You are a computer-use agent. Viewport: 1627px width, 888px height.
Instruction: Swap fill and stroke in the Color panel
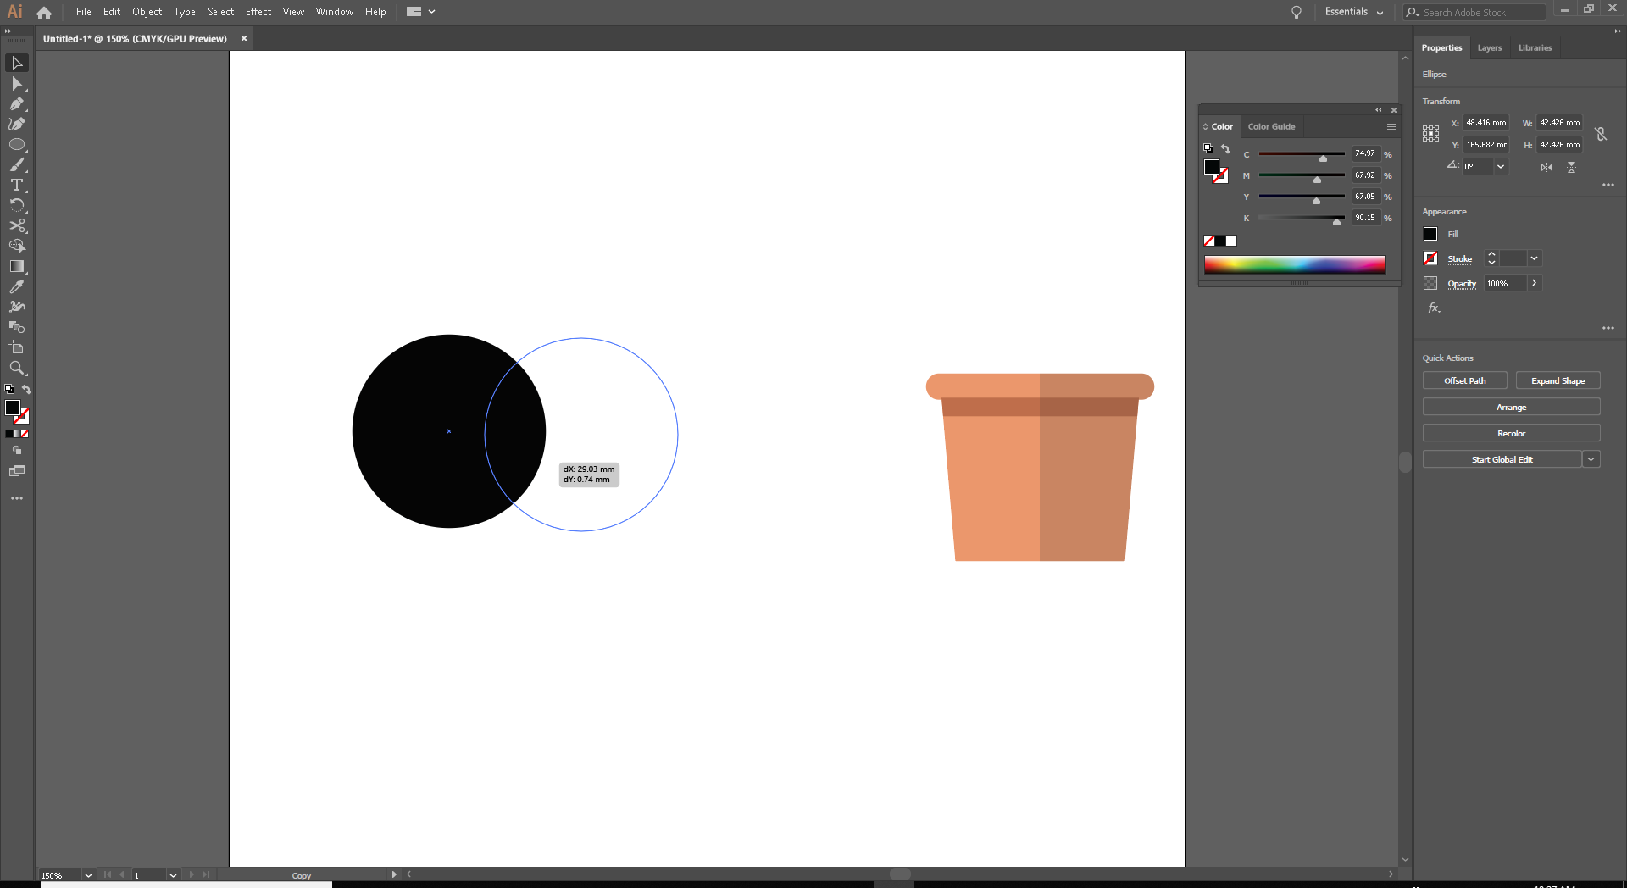pos(1225,149)
